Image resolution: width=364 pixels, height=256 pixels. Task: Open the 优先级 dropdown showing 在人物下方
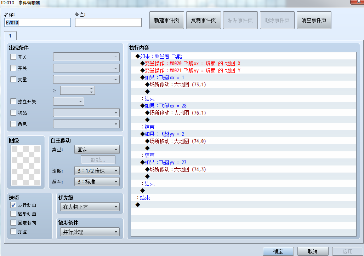90,207
